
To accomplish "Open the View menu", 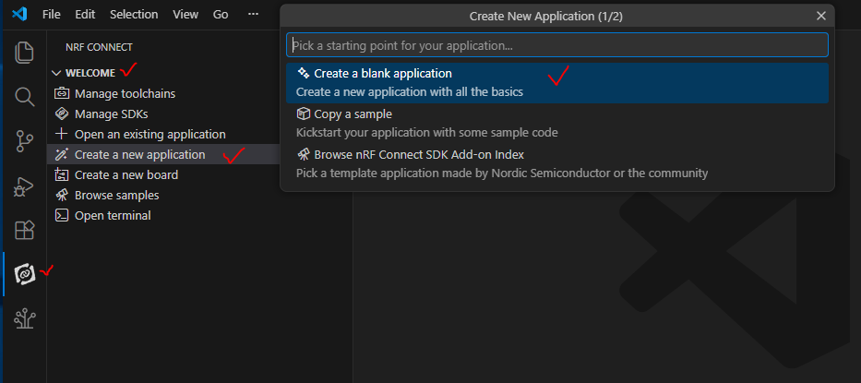I will click(x=185, y=14).
